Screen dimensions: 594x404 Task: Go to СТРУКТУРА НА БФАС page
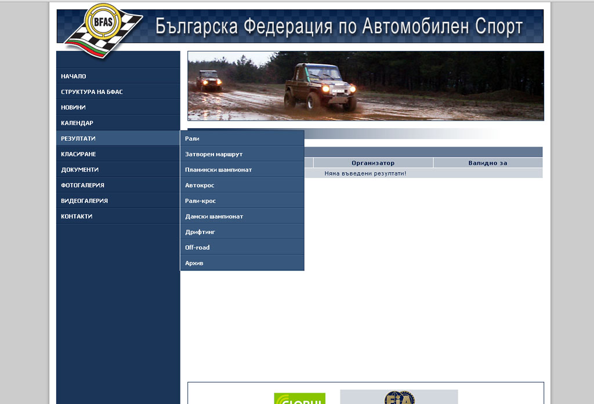tap(92, 92)
